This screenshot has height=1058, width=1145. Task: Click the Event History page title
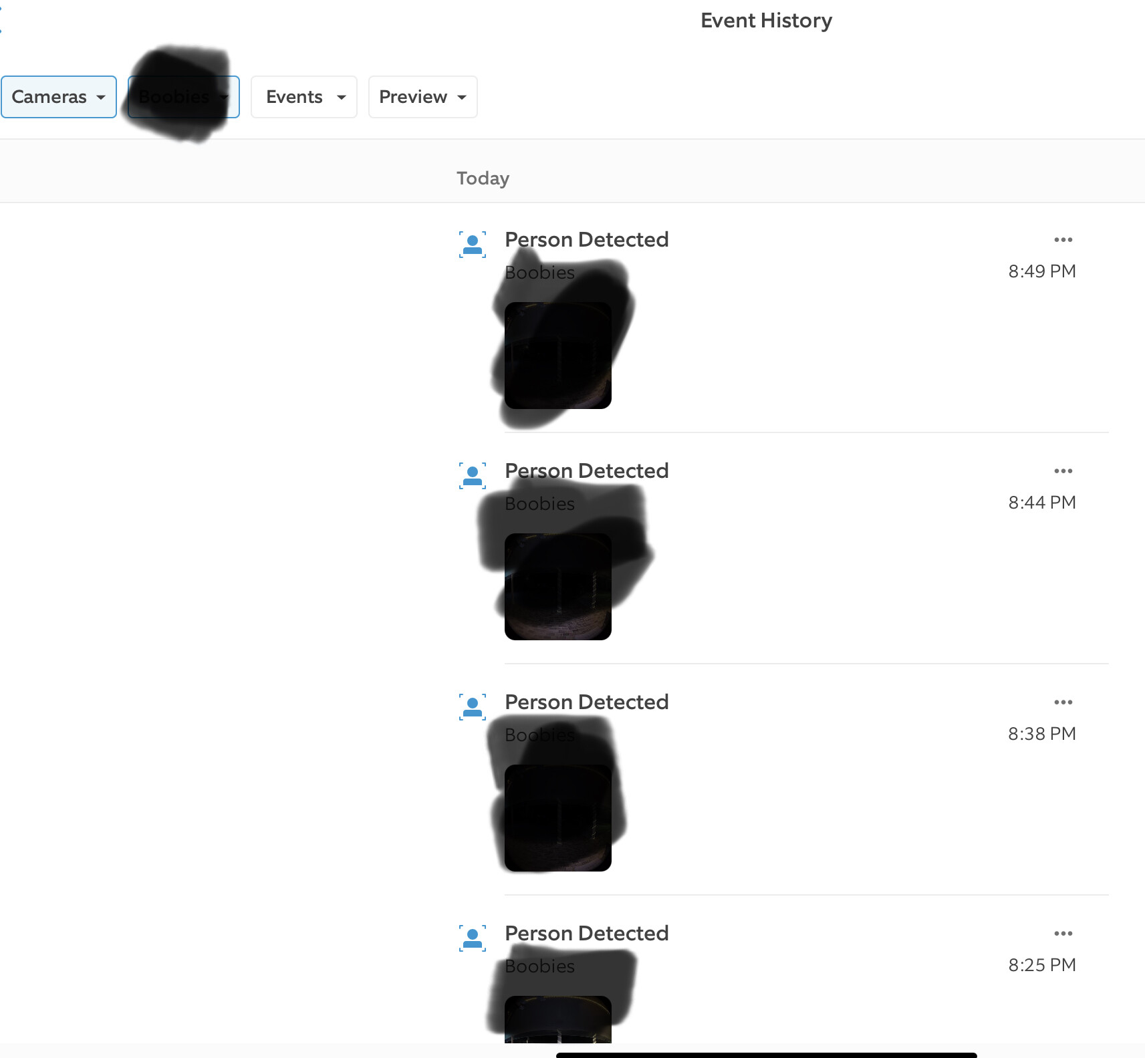pyautogui.click(x=767, y=21)
